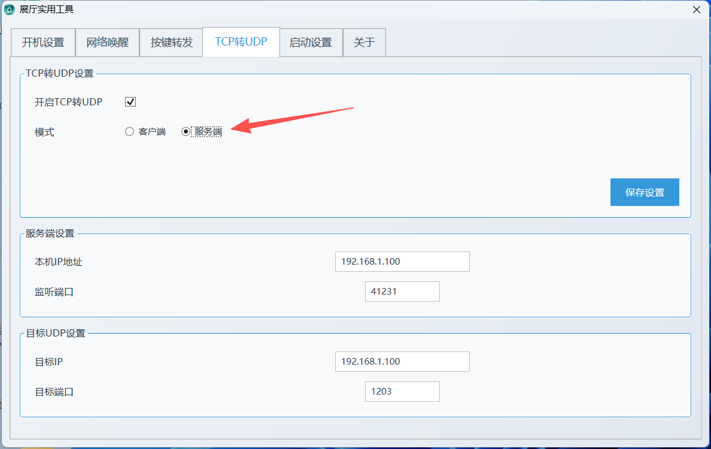
Task: Click the 模式 label text
Action: (44, 132)
